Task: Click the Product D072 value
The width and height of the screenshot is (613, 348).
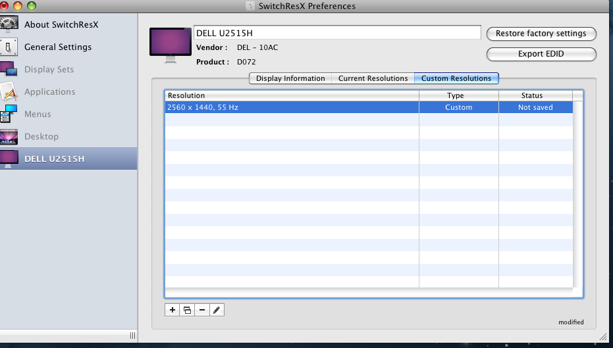Action: 246,62
